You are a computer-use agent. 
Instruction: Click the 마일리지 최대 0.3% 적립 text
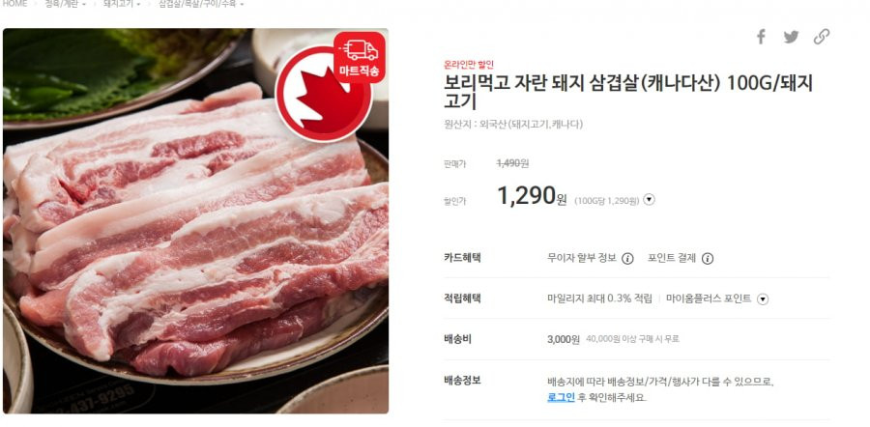(x=599, y=299)
